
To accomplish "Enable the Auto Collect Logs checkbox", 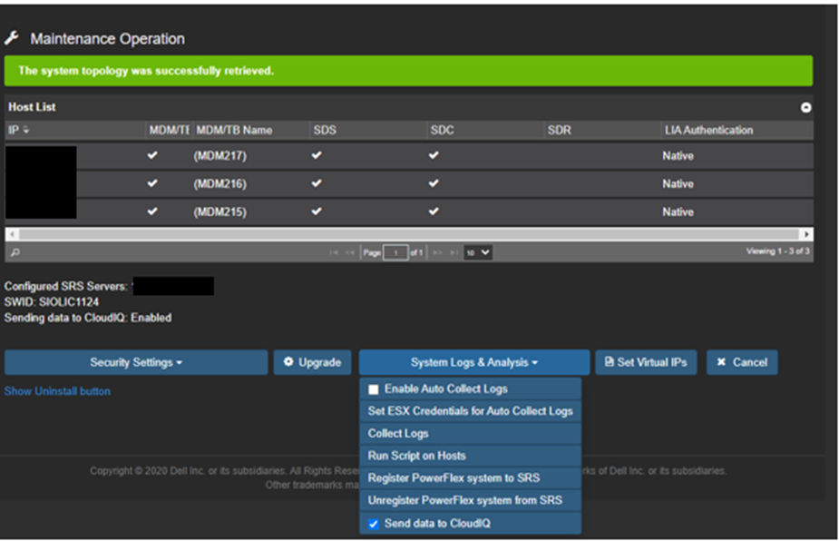I will click(x=373, y=388).
